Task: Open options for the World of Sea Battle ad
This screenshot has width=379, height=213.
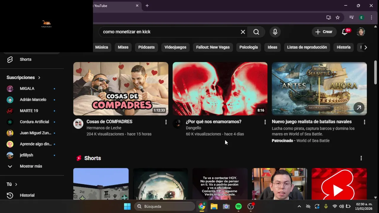Action: (364, 122)
